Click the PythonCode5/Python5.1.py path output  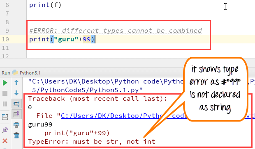click(x=87, y=90)
